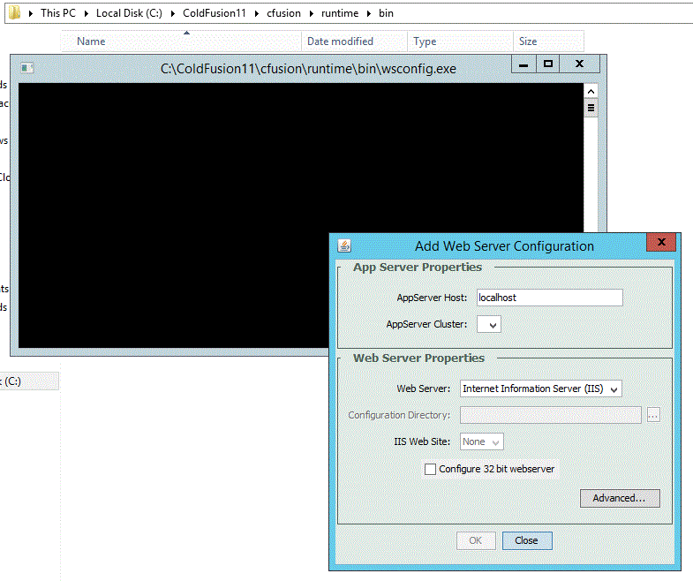Sort by the Size column header
The width and height of the screenshot is (693, 581).
click(x=548, y=41)
